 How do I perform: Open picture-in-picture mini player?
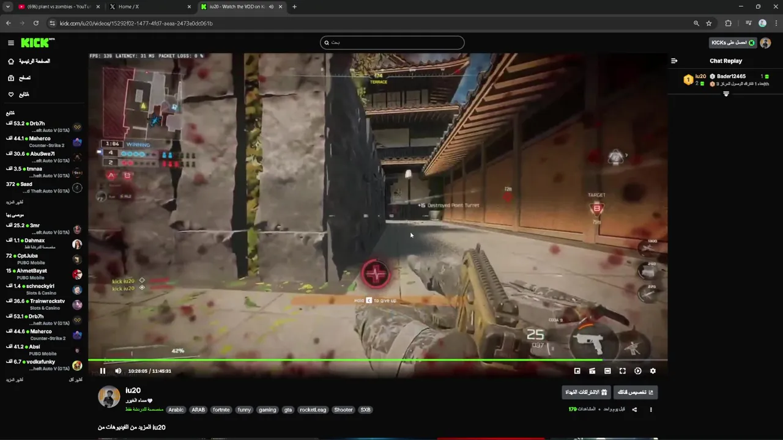(577, 371)
